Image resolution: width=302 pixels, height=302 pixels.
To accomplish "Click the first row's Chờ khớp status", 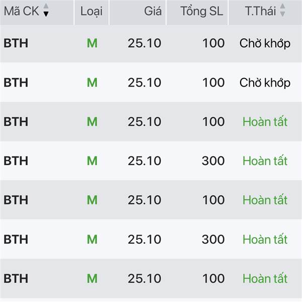I will point(265,43).
